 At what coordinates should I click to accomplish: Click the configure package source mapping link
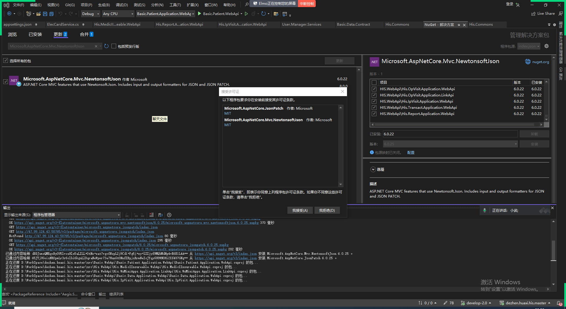click(x=411, y=152)
